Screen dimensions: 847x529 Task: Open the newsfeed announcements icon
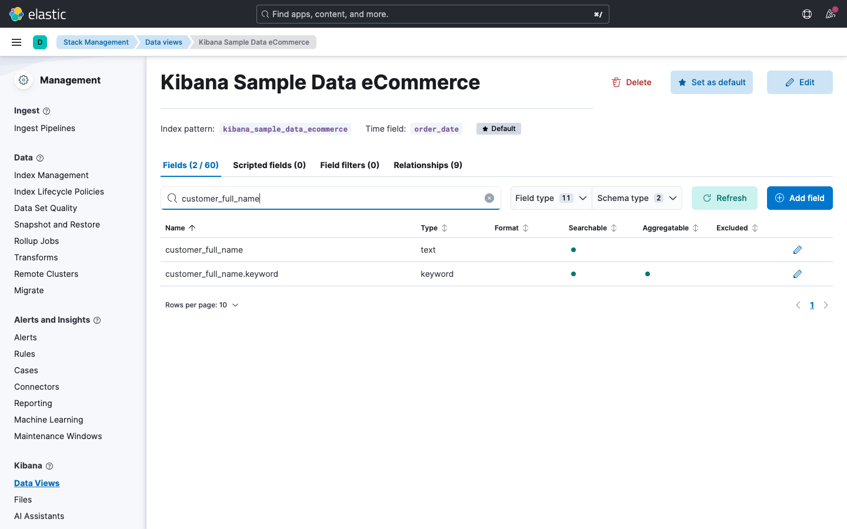click(x=831, y=14)
